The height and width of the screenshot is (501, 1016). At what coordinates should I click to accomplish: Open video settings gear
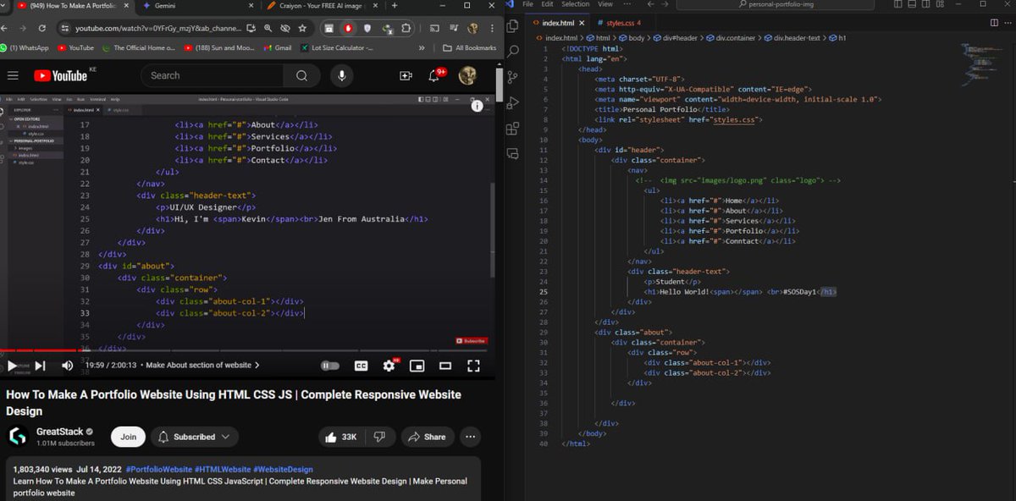(389, 366)
